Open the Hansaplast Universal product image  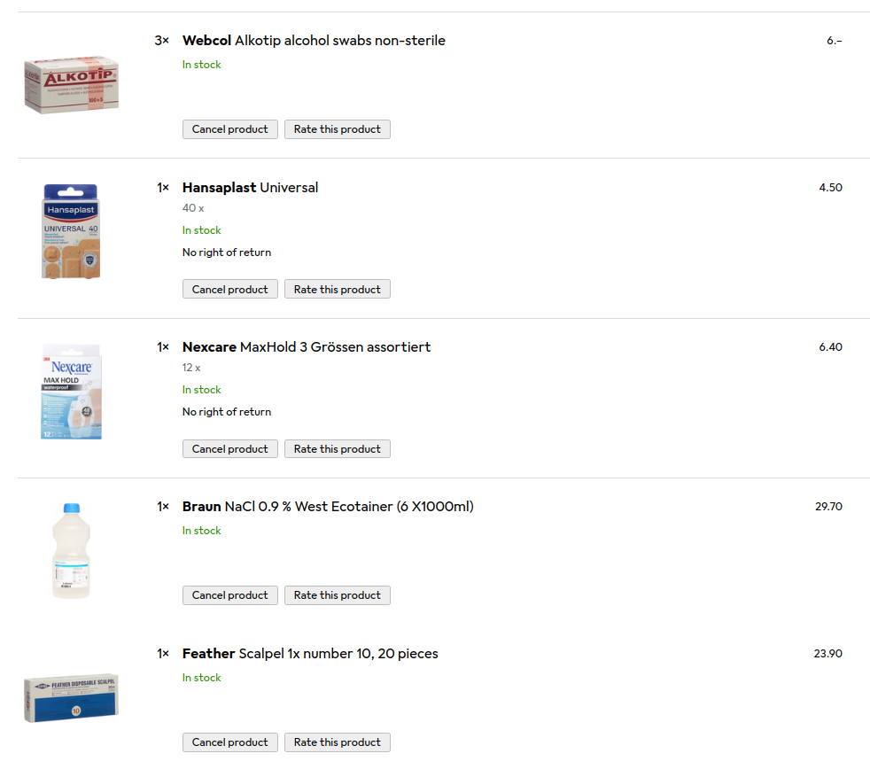(x=71, y=231)
